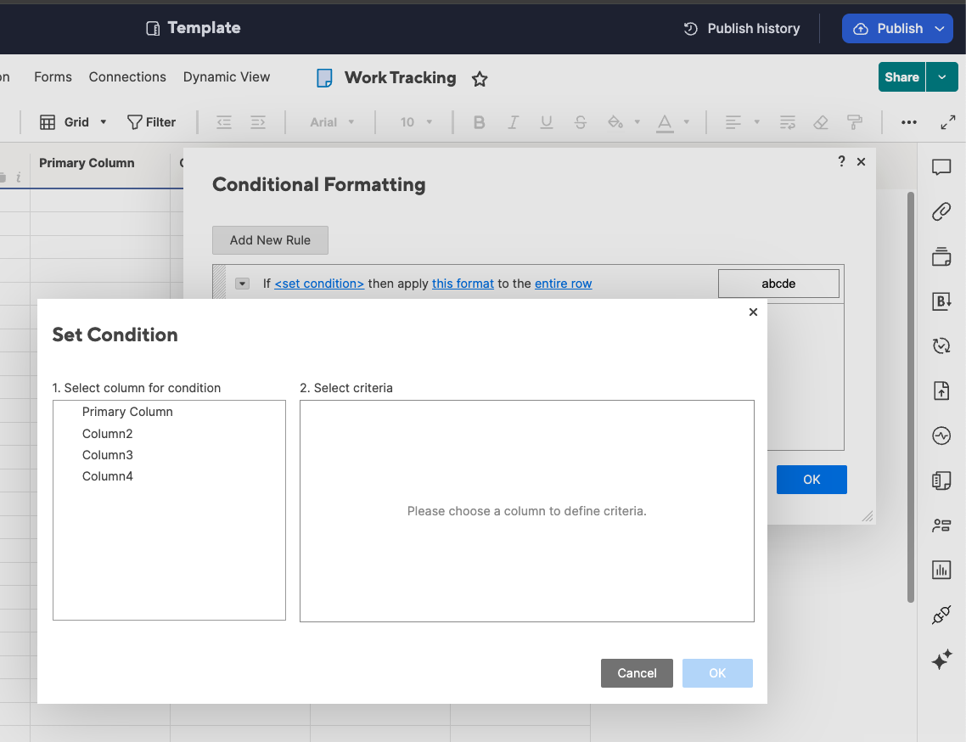Open the Brandfolder panel
This screenshot has width=966, height=742.
point(941,301)
